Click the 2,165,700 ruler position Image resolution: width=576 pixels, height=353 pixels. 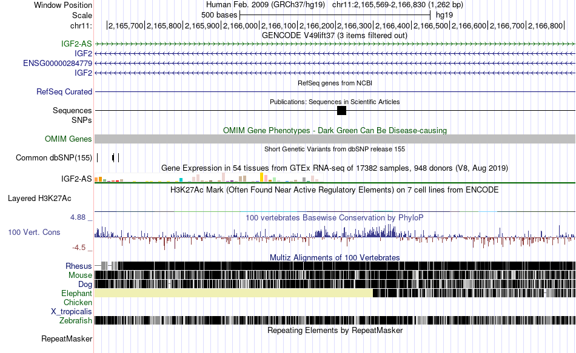tap(126, 25)
